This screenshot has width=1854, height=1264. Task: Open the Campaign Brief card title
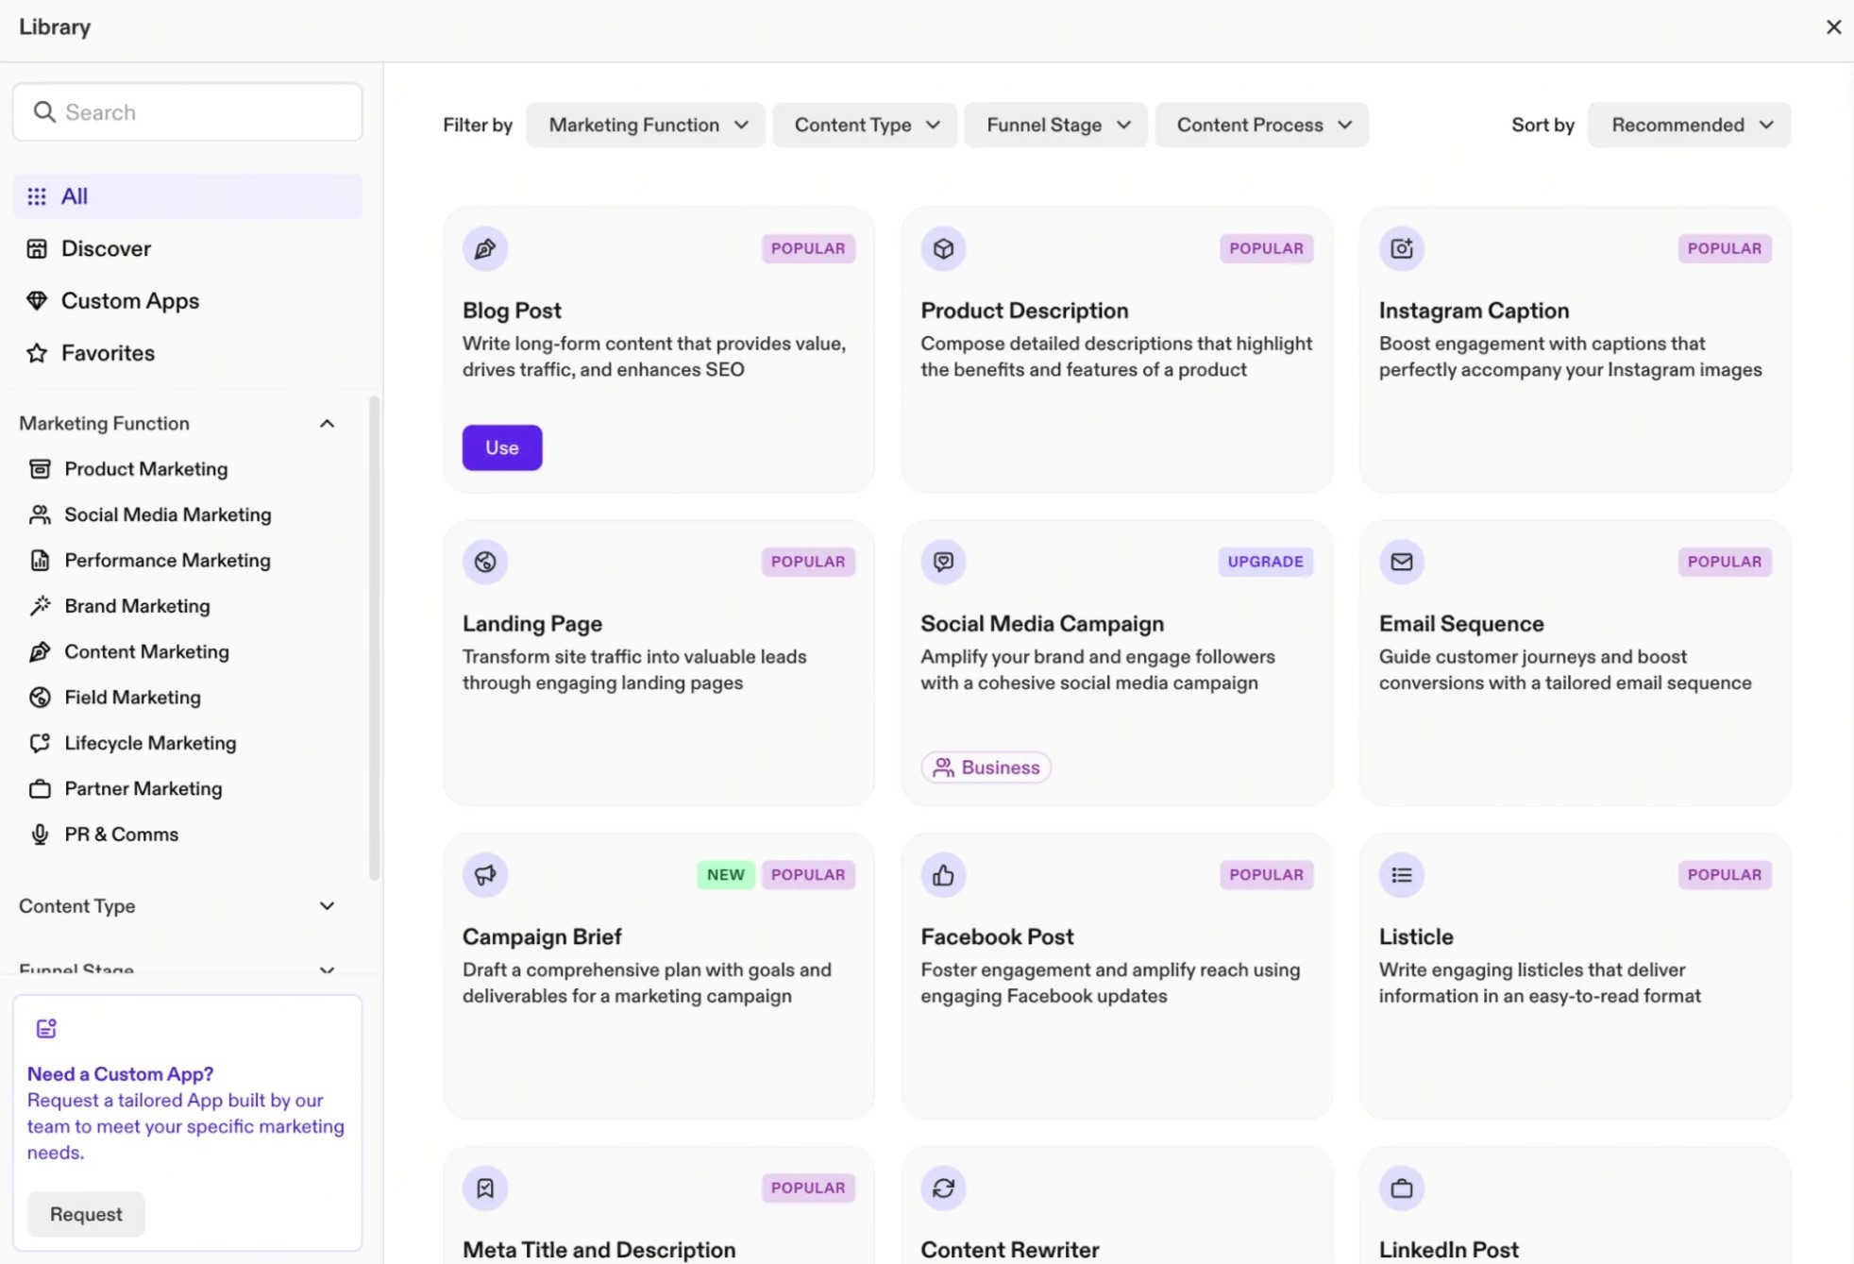(542, 936)
